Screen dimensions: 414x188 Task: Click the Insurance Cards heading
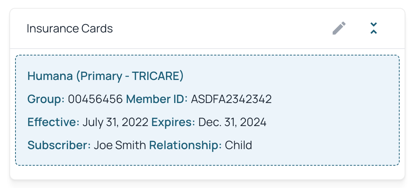pos(70,28)
